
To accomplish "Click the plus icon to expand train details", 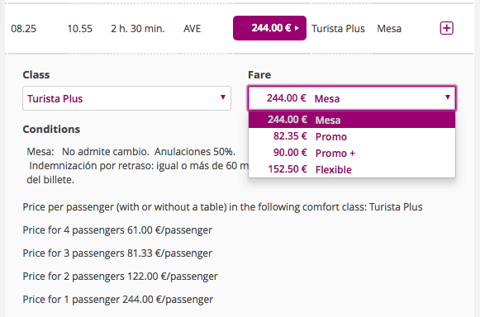I will click(x=446, y=28).
